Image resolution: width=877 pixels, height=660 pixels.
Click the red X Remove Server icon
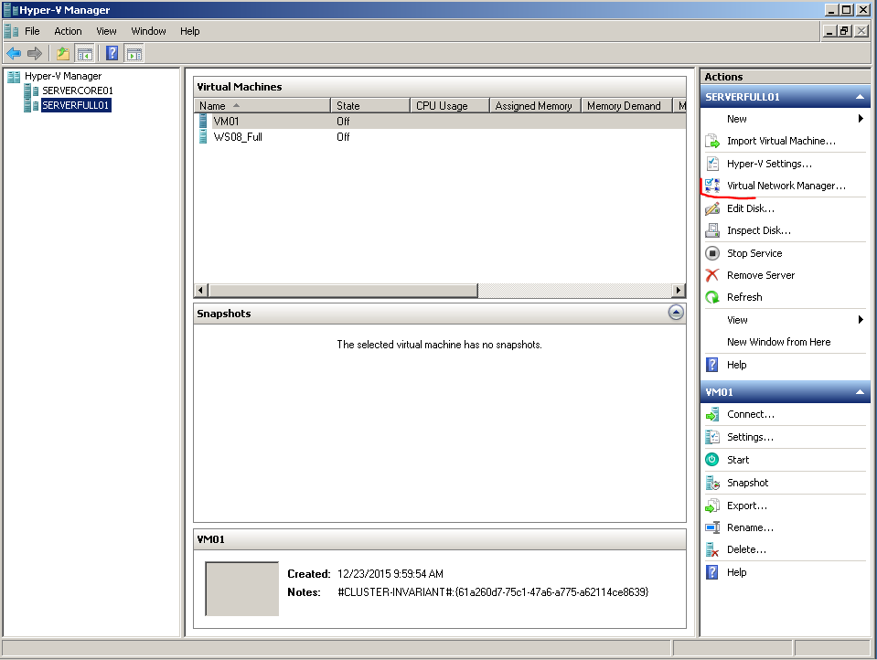pyautogui.click(x=712, y=275)
